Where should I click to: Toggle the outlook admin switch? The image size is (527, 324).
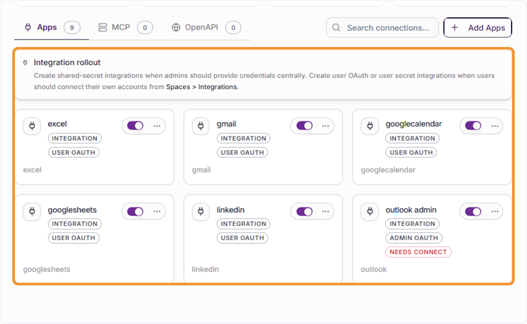473,212
